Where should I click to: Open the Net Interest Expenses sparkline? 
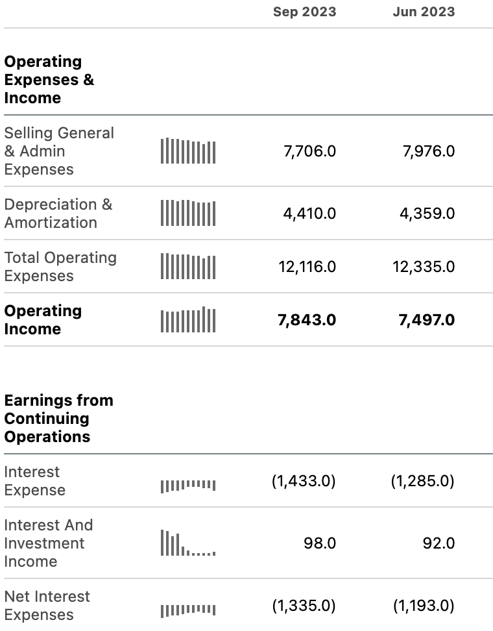point(188,611)
